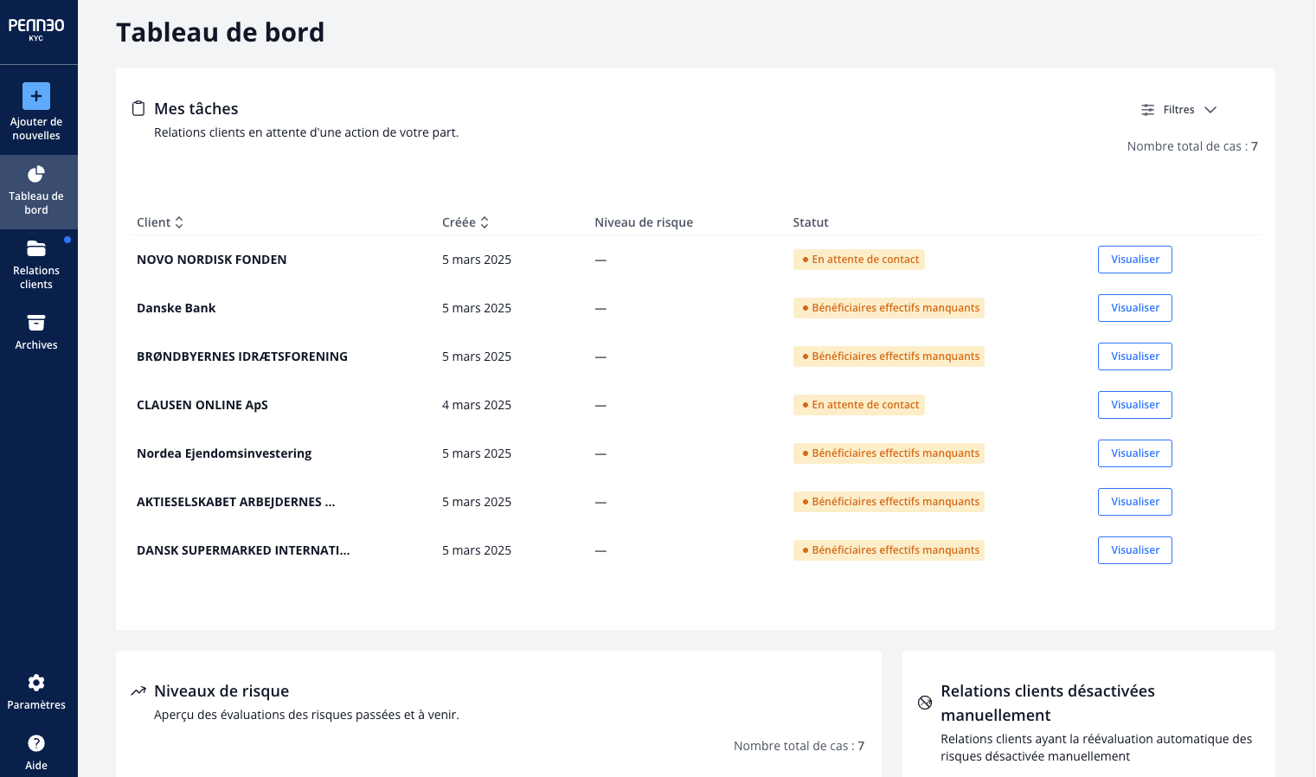Click the filter sliders icon

pos(1148,110)
